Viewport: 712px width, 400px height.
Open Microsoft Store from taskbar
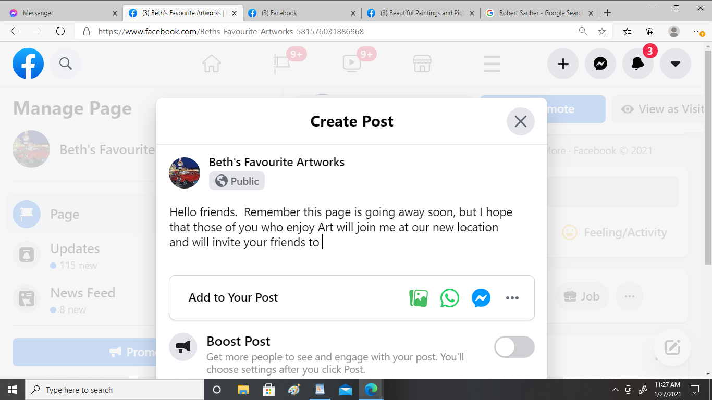tap(268, 390)
